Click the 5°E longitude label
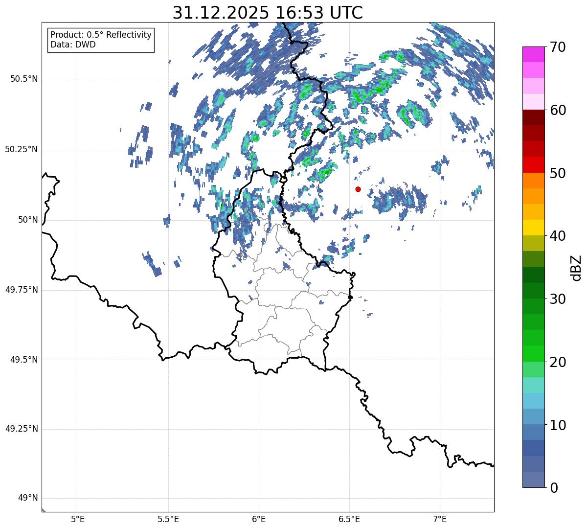 [x=78, y=519]
